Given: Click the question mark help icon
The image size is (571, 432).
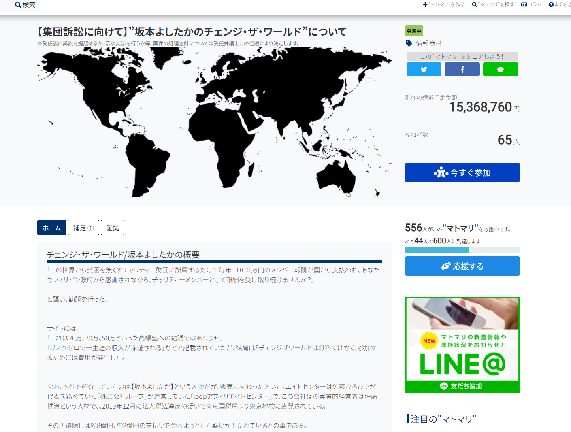Looking at the screenshot, I should click(x=551, y=4).
